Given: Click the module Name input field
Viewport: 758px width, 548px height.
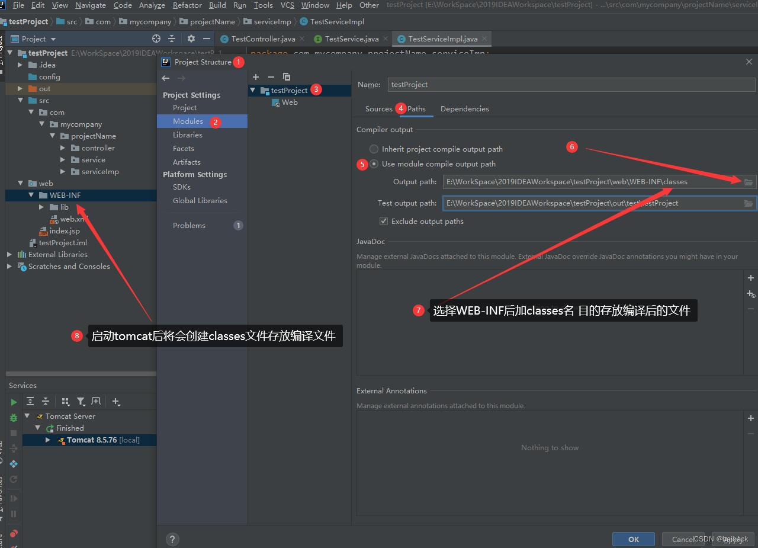Looking at the screenshot, I should [571, 85].
